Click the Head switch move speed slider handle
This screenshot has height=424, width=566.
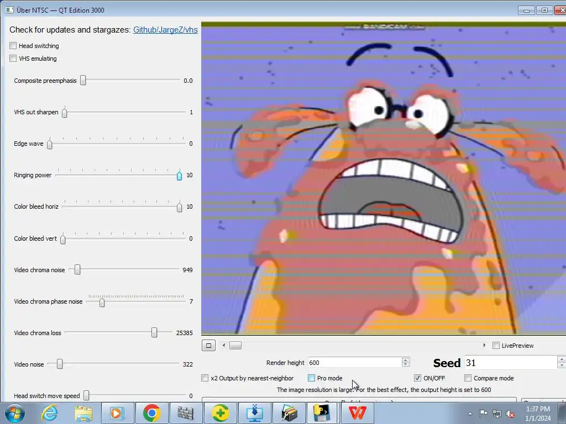pos(86,395)
